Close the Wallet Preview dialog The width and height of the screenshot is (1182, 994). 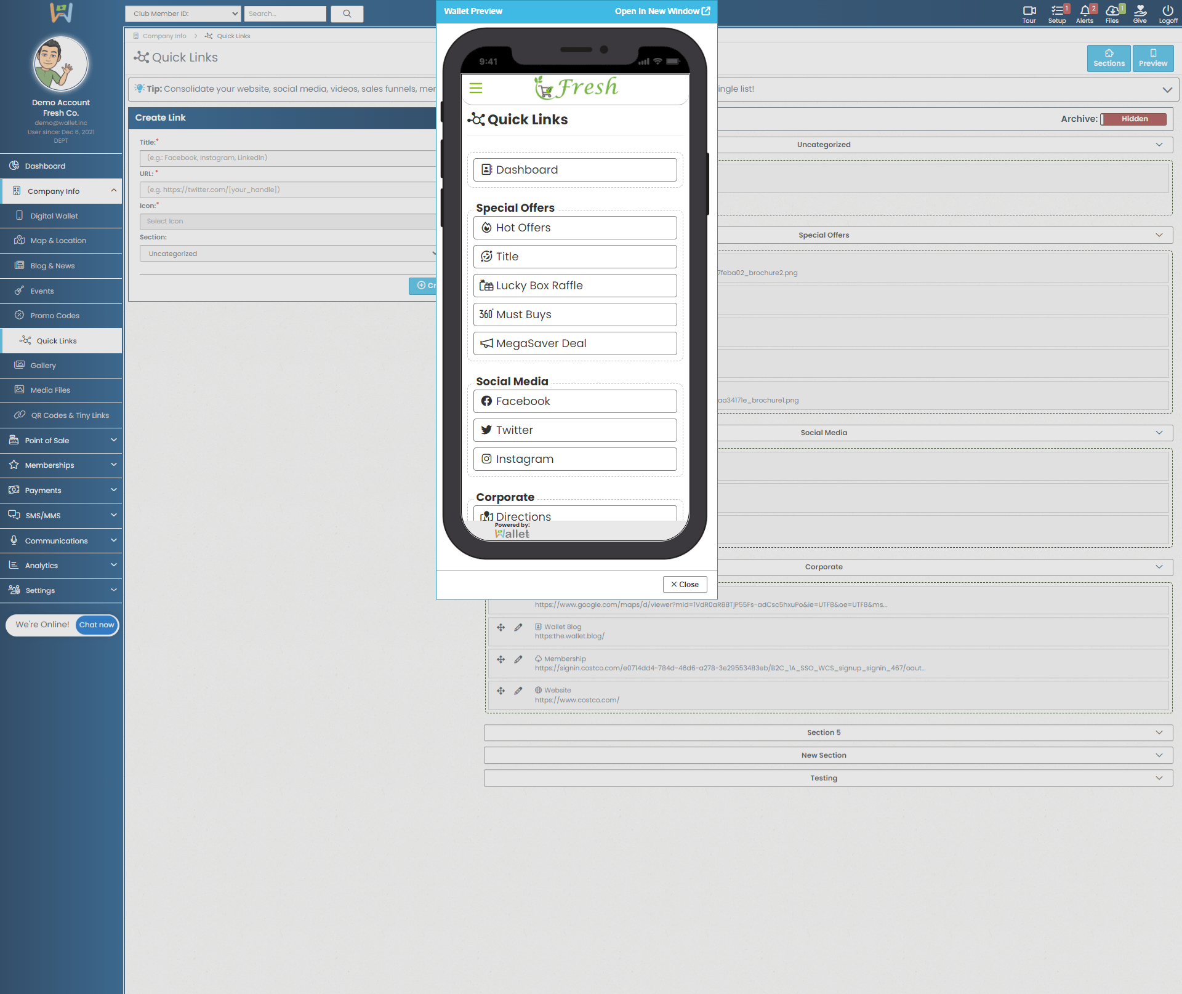pos(685,584)
